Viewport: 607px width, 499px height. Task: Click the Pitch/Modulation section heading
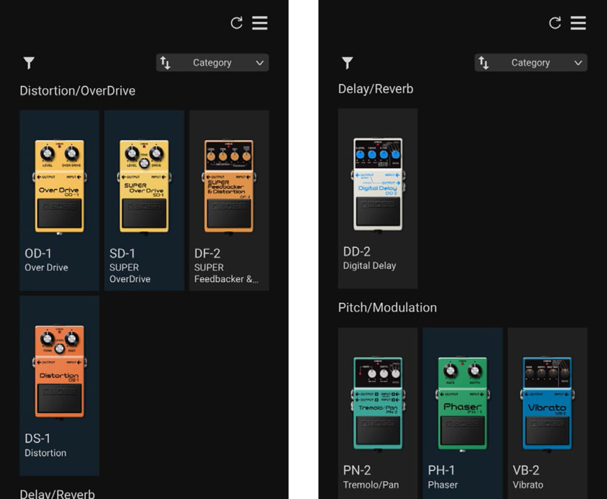click(387, 308)
